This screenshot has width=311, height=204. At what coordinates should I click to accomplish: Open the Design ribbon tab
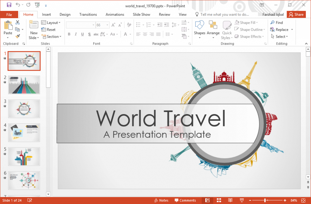click(65, 14)
